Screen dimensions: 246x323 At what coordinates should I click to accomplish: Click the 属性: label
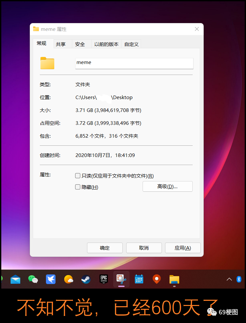(x=45, y=175)
